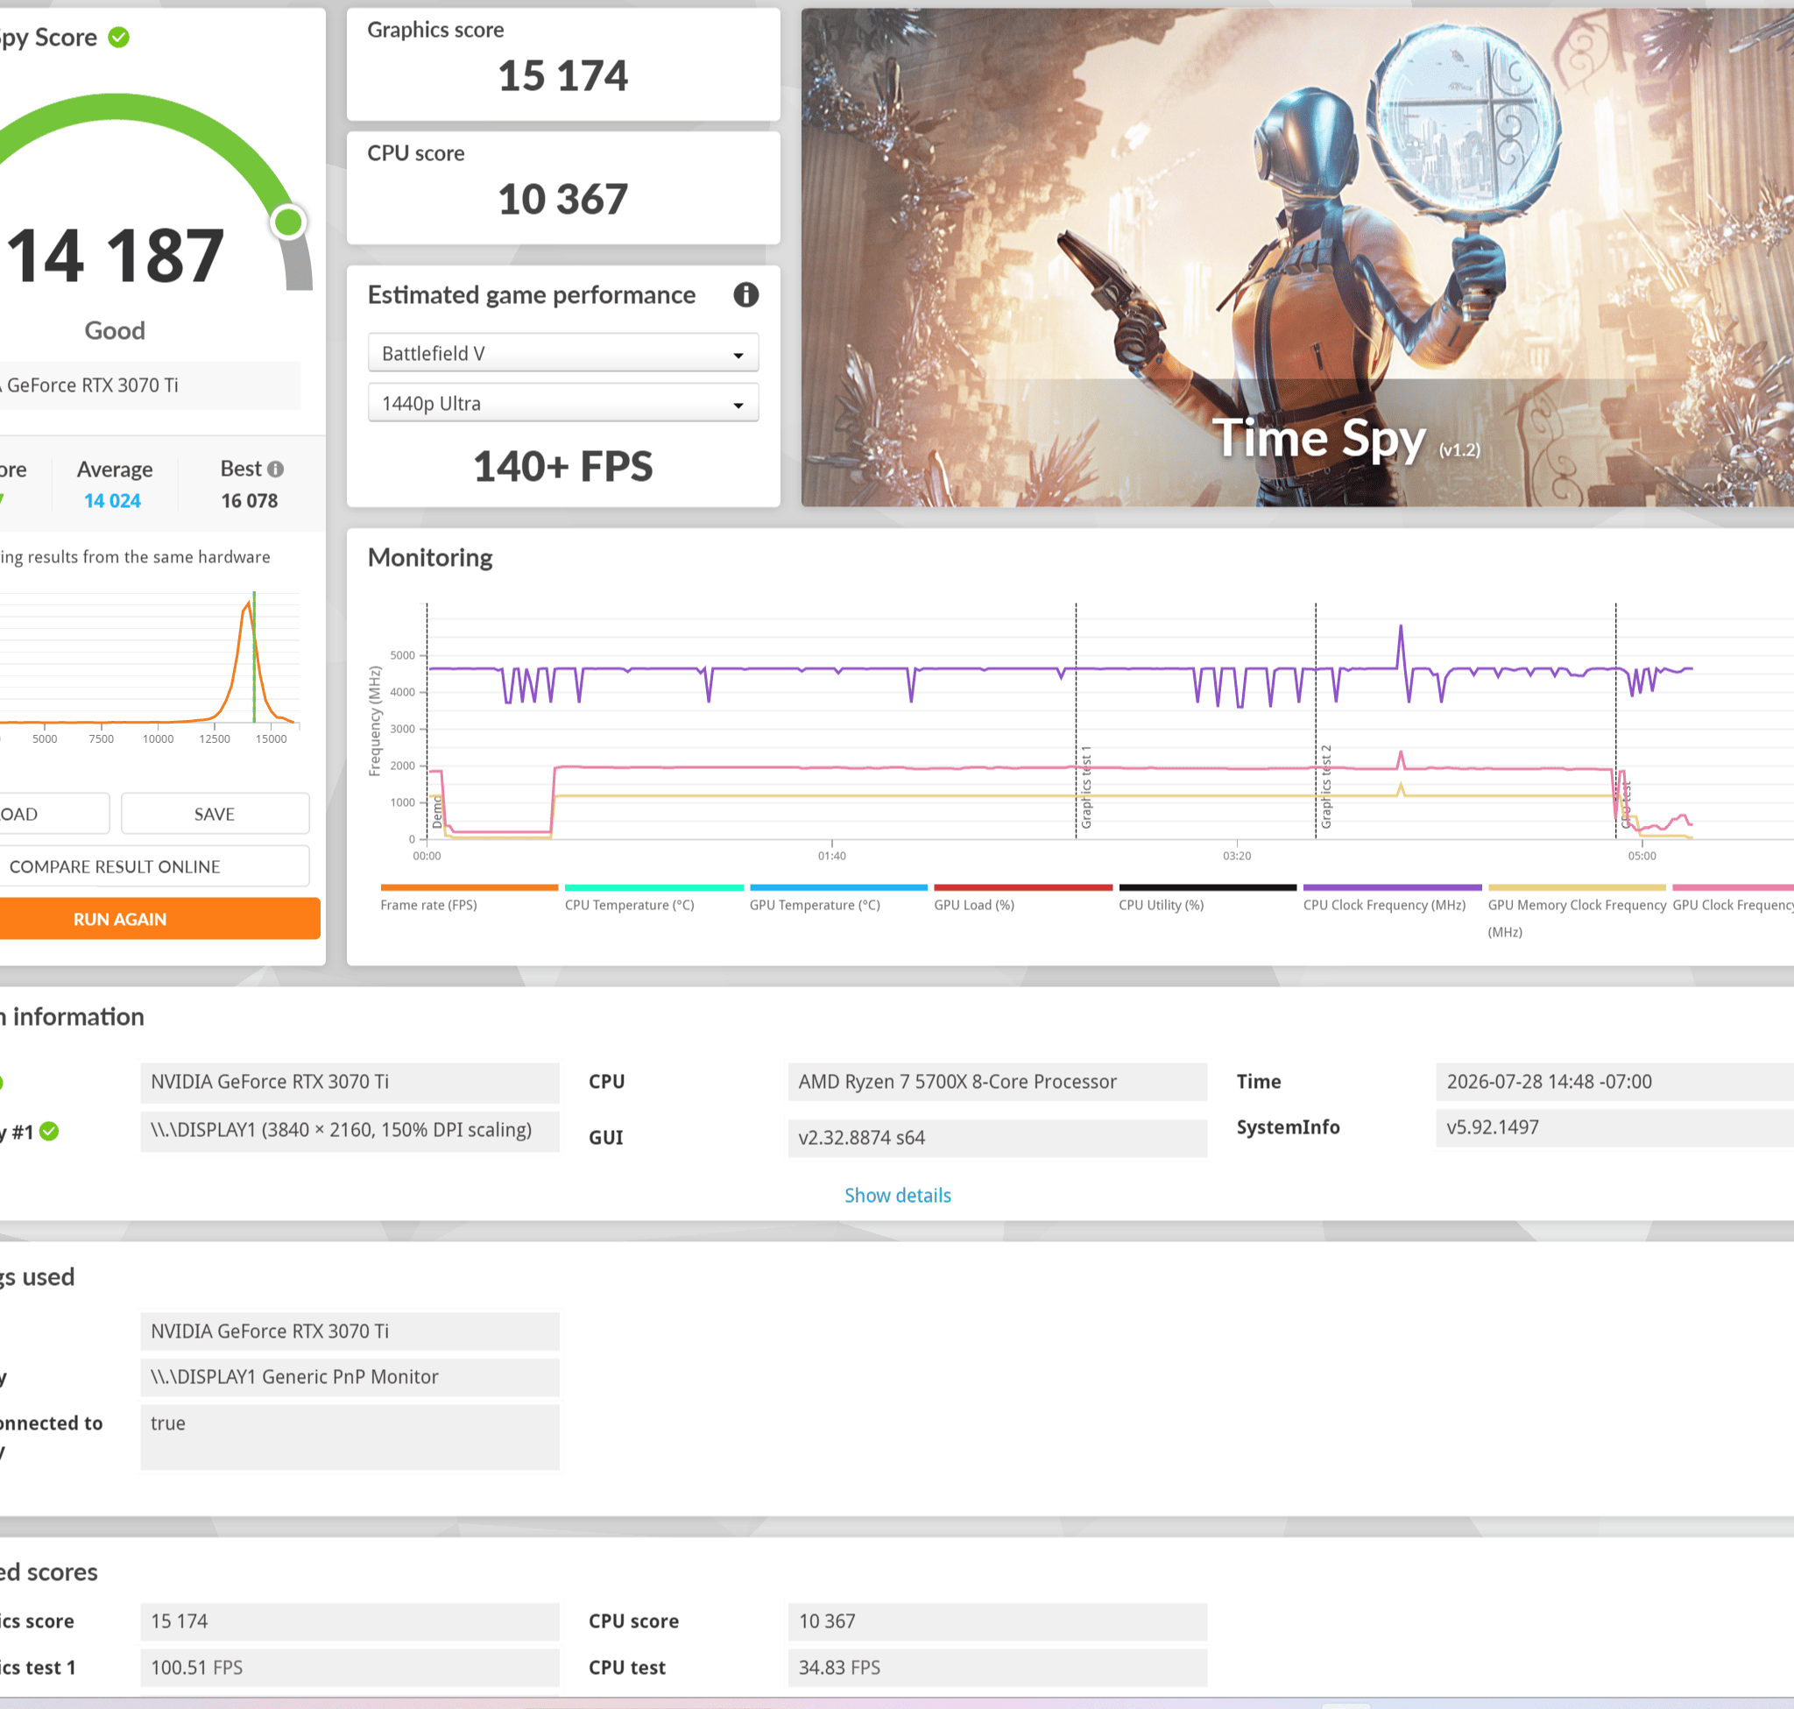Click the green checkmark next to display #1
The height and width of the screenshot is (1709, 1794).
tap(49, 1132)
